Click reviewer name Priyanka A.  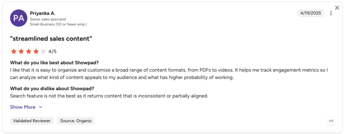click(43, 13)
